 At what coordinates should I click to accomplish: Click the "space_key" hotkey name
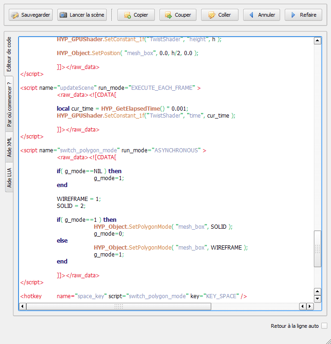coord(91,296)
